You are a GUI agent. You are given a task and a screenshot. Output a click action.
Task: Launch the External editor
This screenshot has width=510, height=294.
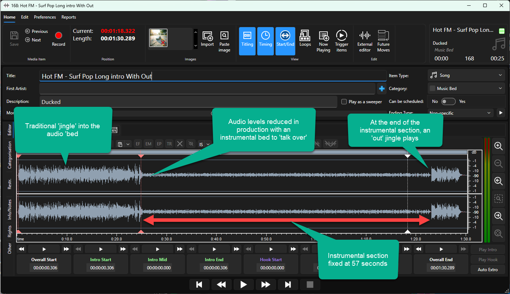(365, 41)
